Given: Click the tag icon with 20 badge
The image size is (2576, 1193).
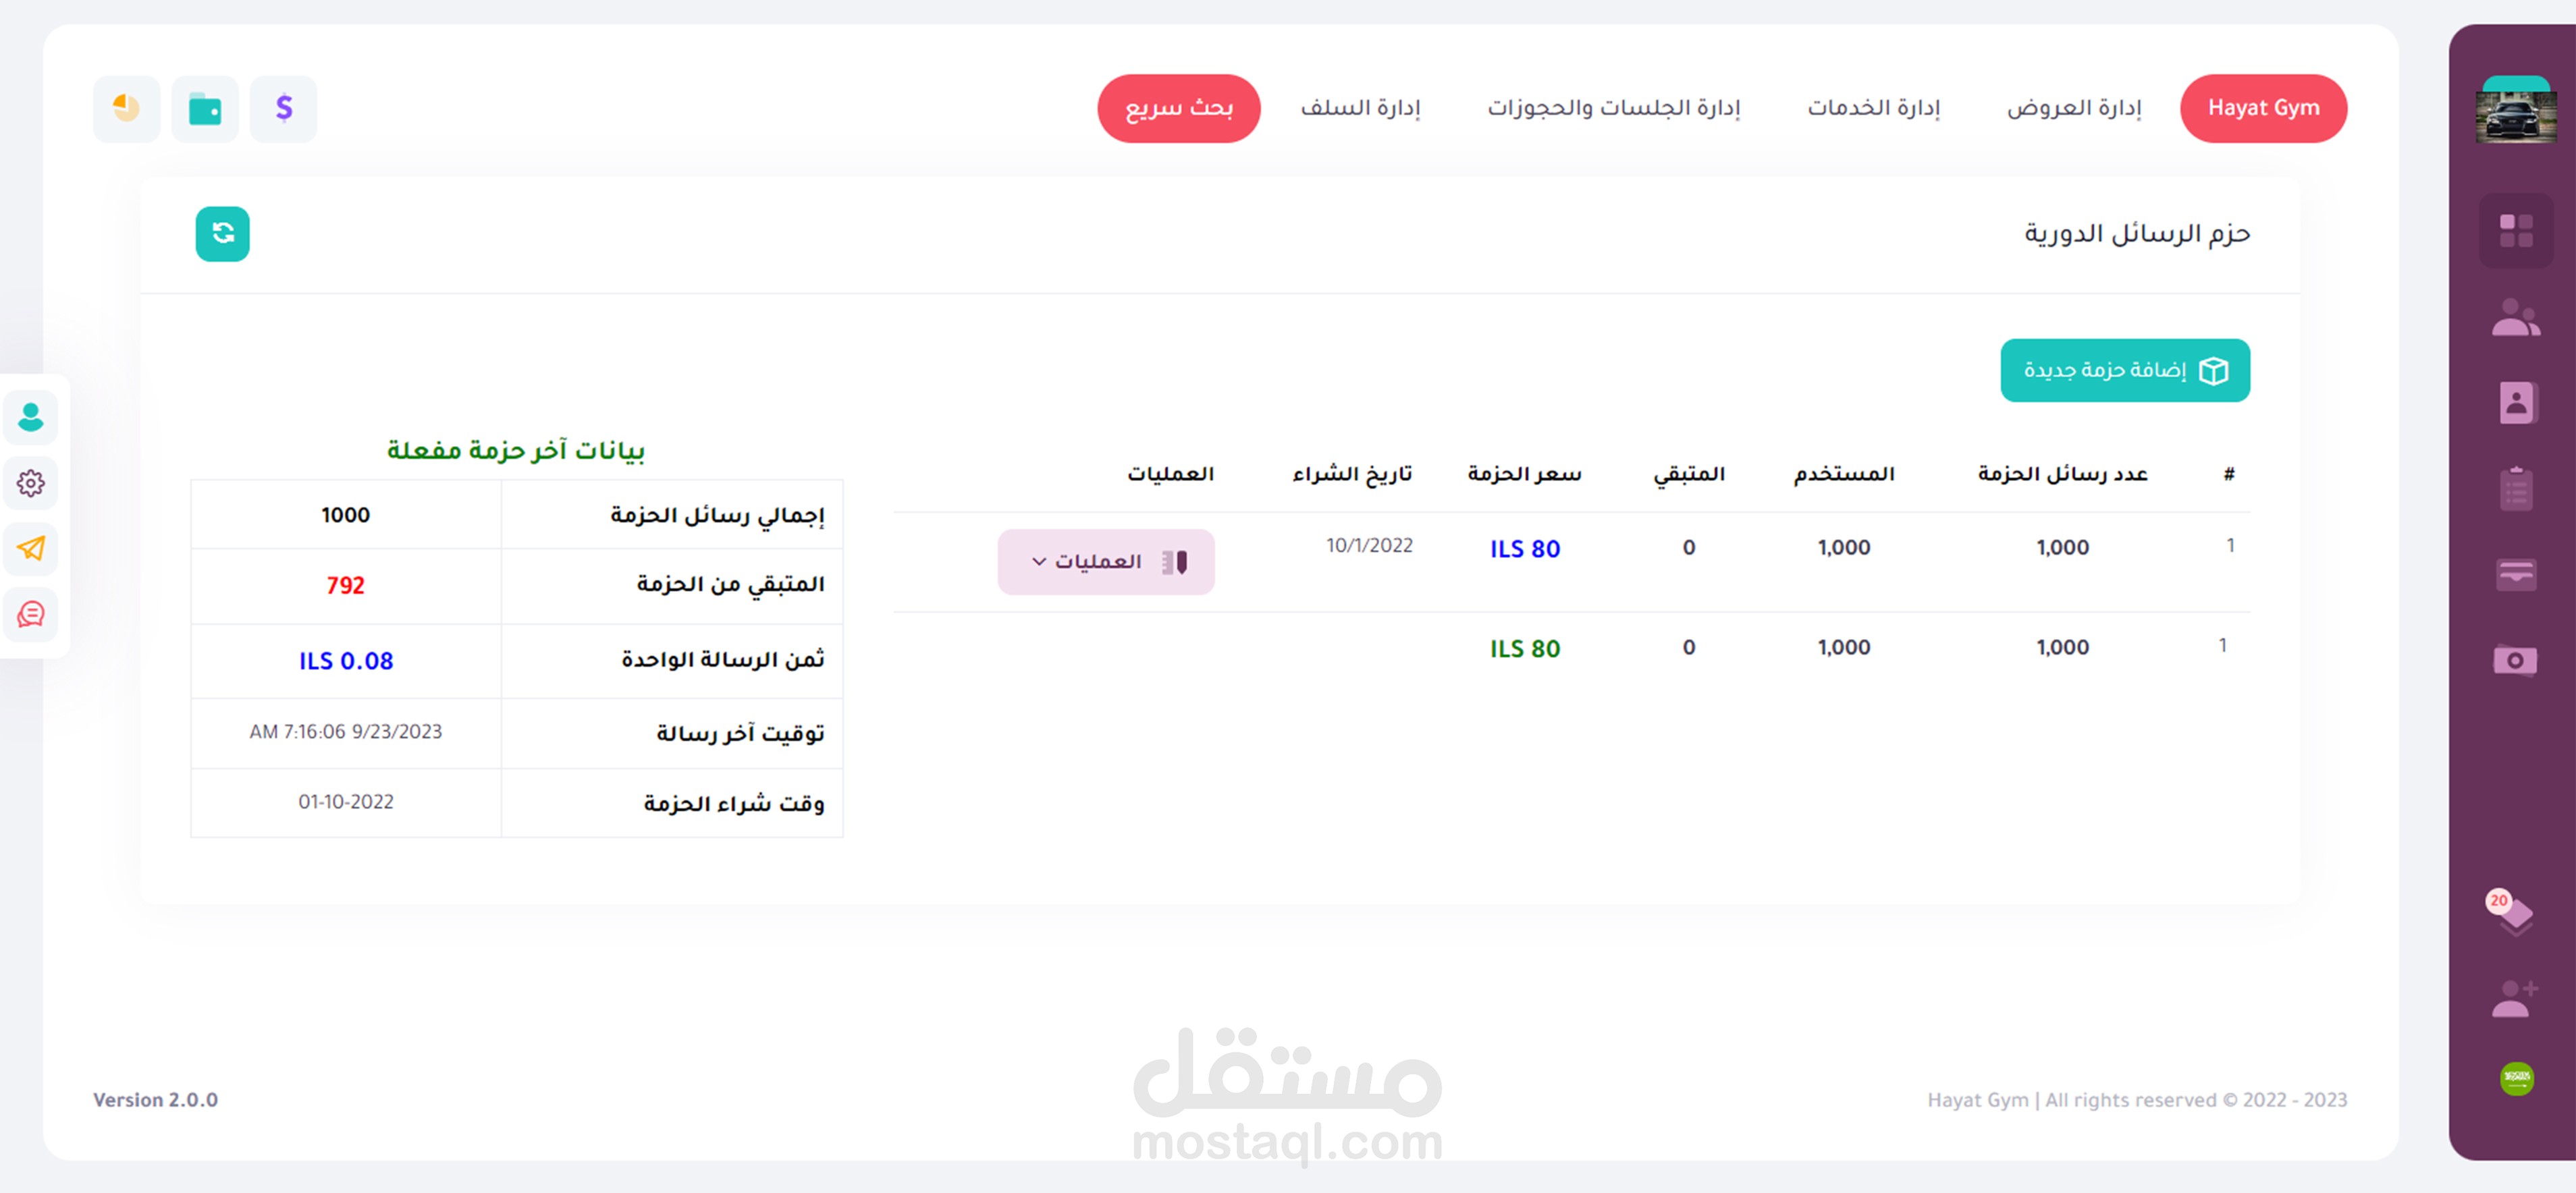Looking at the screenshot, I should coord(2514,912).
